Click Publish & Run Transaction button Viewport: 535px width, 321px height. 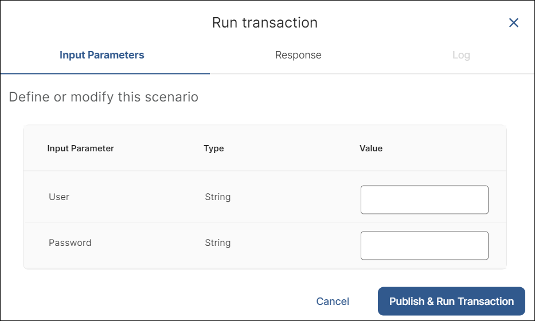click(451, 301)
